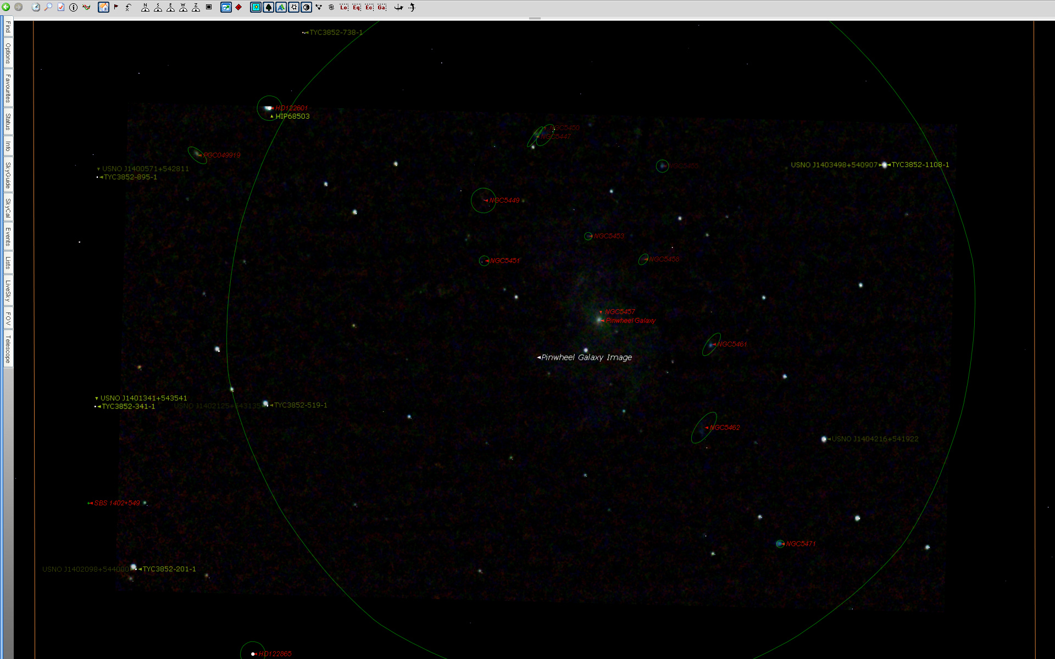Open the Events side tab
Image resolution: width=1055 pixels, height=659 pixels.
[x=8, y=236]
